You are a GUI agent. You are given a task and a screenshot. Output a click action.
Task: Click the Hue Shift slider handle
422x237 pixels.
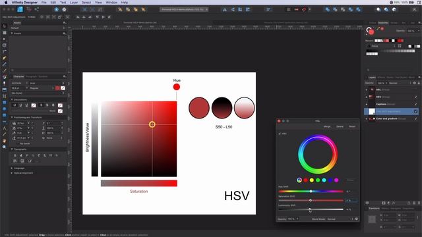pyautogui.click(x=311, y=192)
